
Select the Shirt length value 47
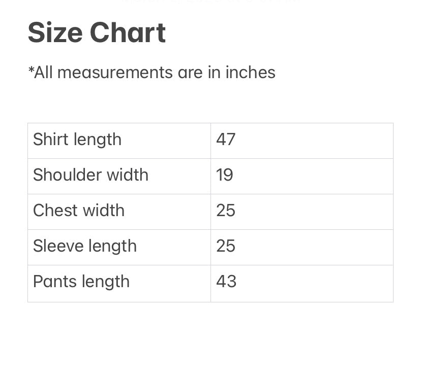pos(226,140)
